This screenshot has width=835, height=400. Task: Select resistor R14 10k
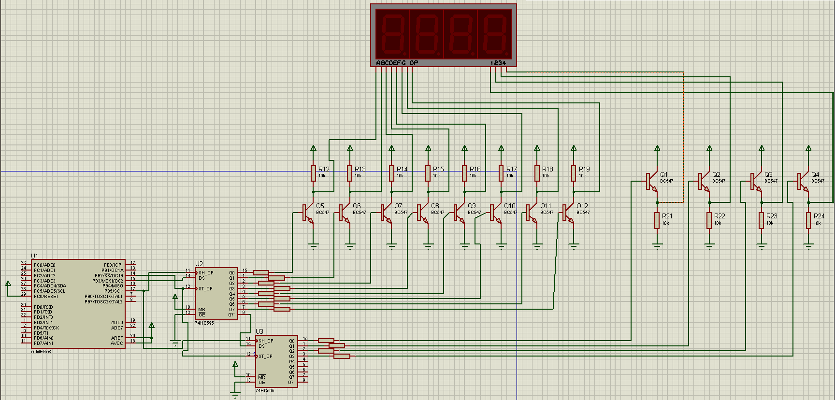(392, 173)
